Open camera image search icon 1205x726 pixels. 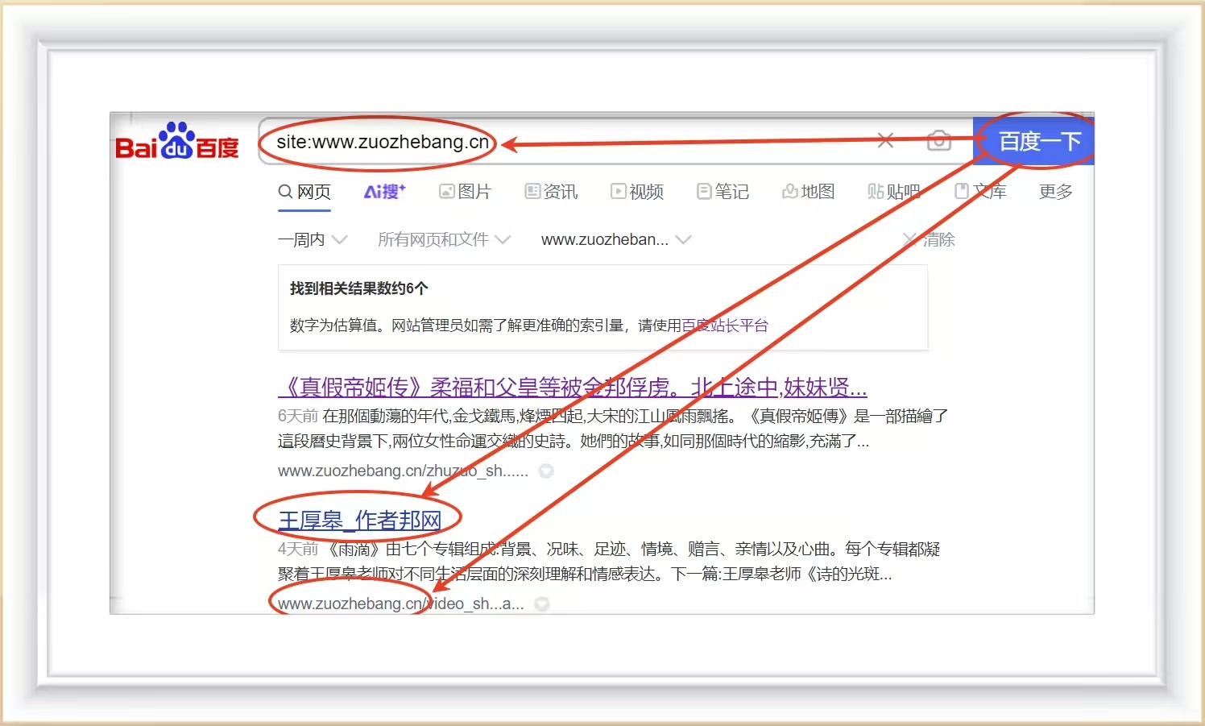coord(938,141)
